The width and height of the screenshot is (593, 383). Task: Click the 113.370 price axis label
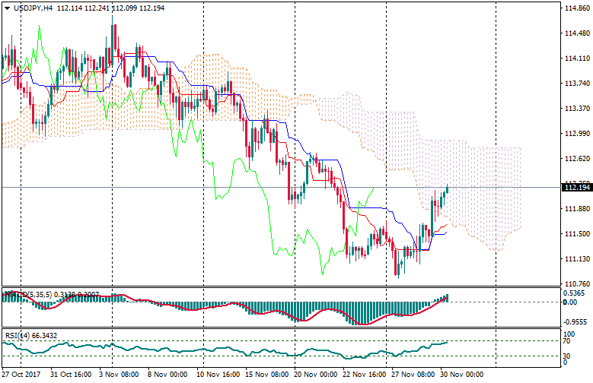[x=575, y=108]
